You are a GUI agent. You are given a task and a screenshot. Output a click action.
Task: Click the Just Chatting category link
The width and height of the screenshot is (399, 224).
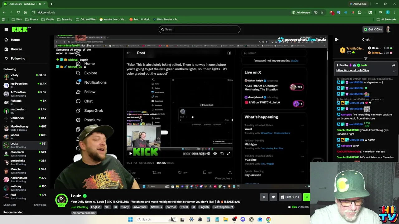pyautogui.click(x=79, y=207)
